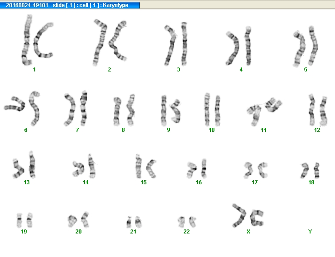335x257 pixels.
Task: Click the green label '21'
Action: (x=133, y=231)
